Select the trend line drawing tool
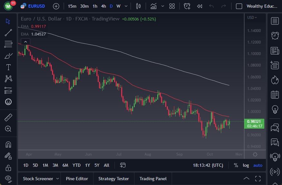The image size is (282, 185). 8,32
